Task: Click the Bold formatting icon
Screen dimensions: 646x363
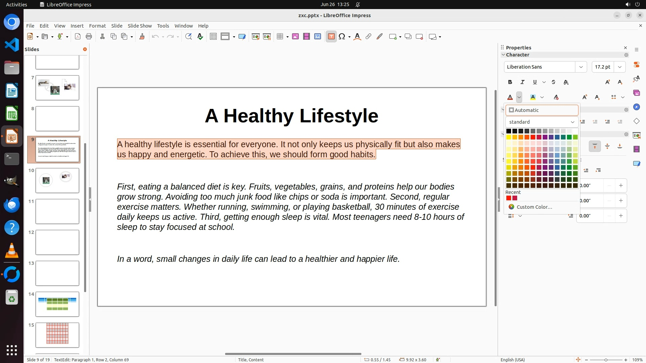Action: [x=510, y=82]
